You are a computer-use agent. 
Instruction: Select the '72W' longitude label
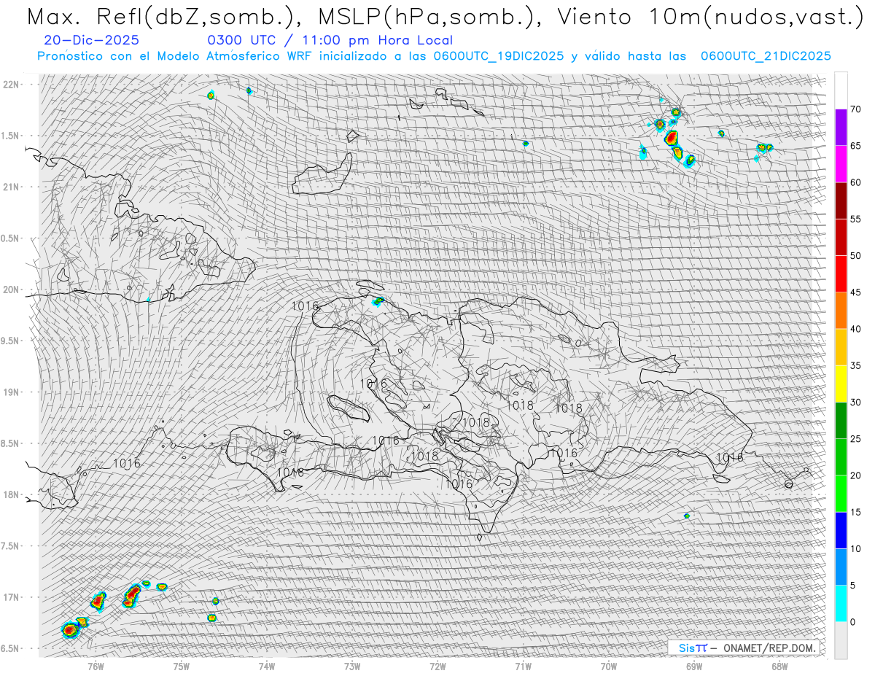(437, 667)
